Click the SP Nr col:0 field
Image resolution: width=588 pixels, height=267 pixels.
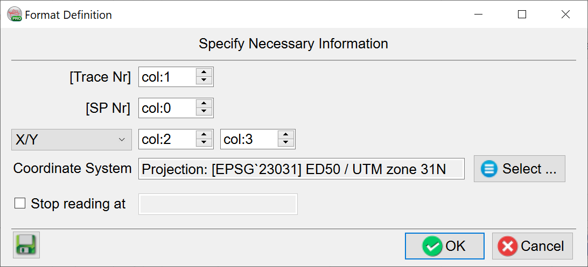pyautogui.click(x=166, y=108)
